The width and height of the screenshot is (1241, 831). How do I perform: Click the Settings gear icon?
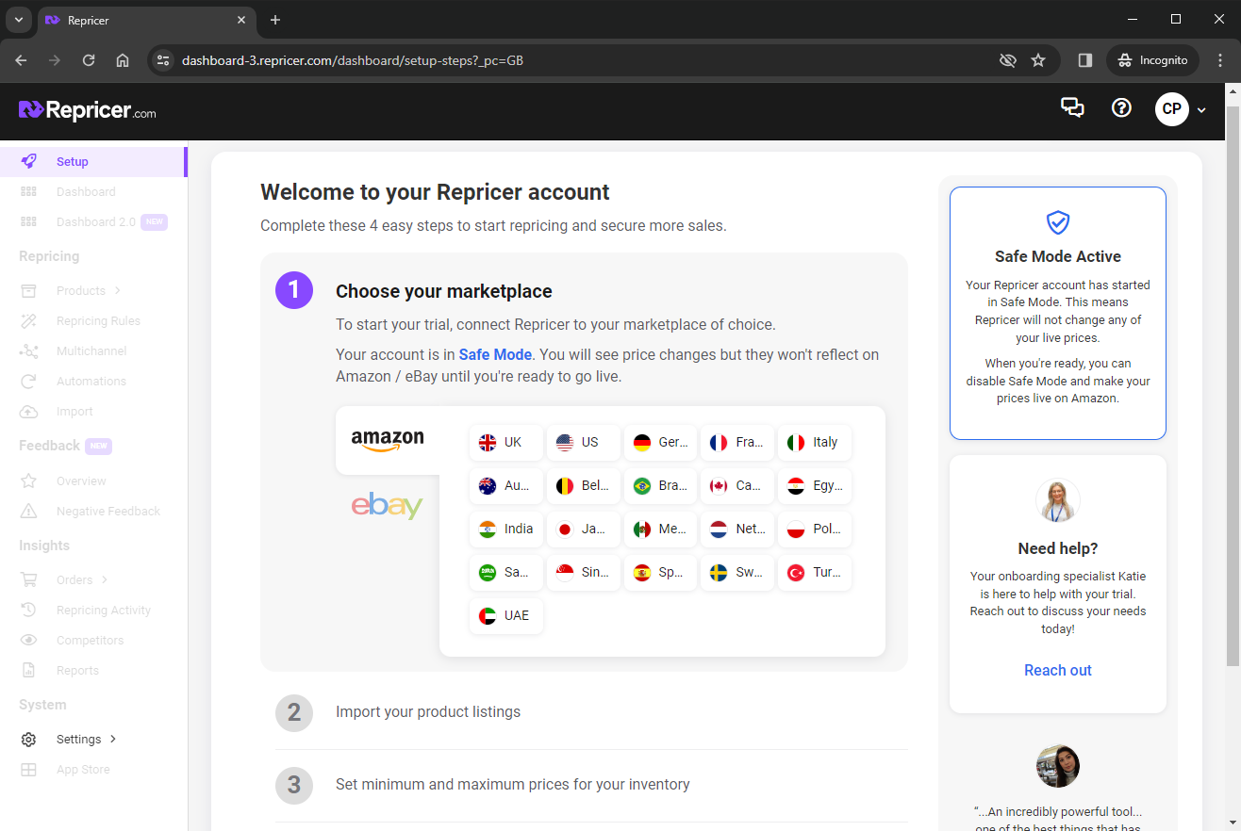pyautogui.click(x=29, y=740)
